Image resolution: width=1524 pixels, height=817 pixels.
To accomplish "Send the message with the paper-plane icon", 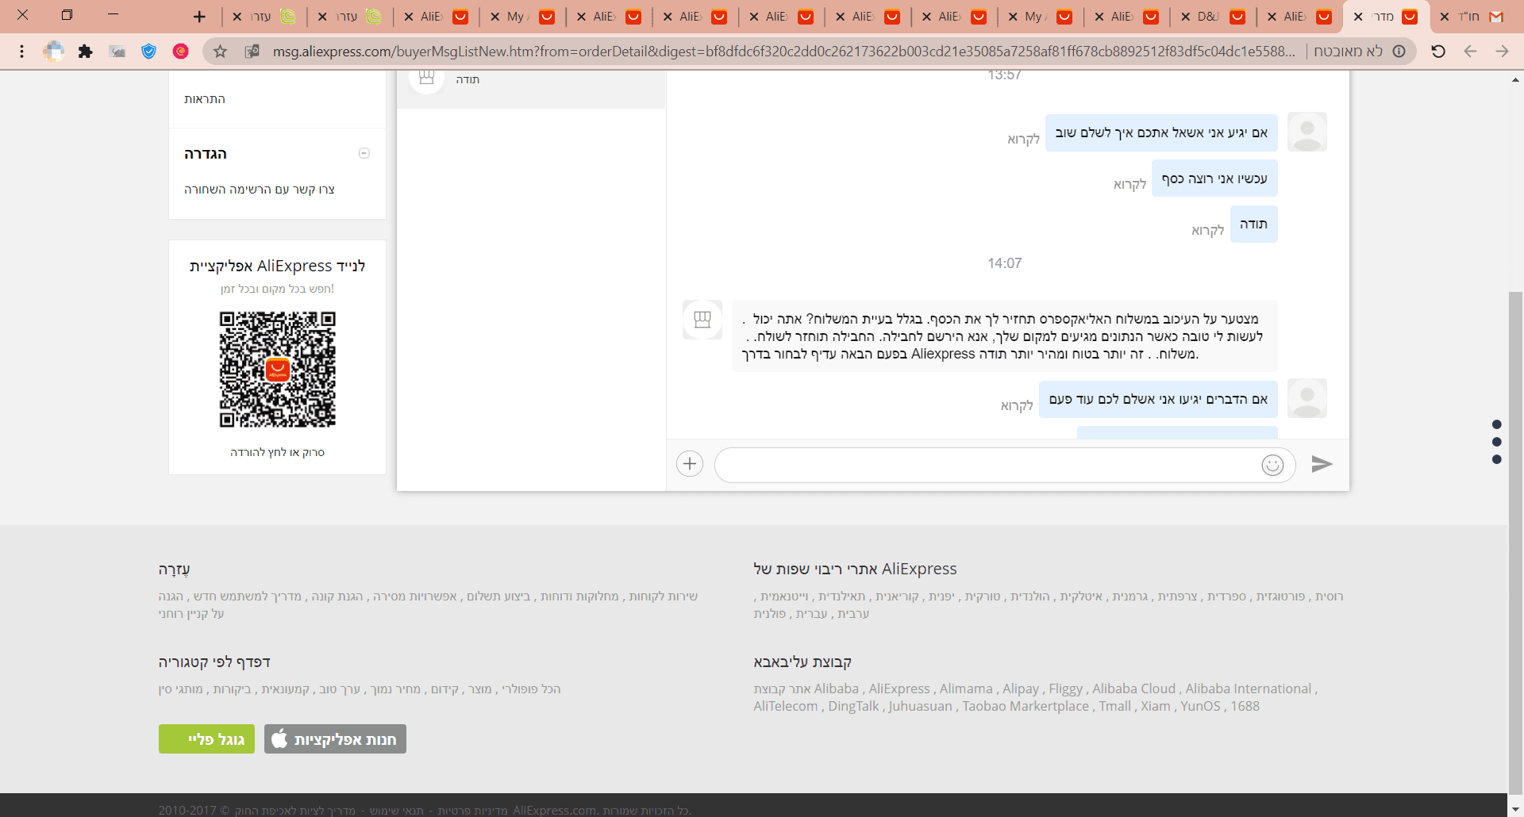I will (x=1322, y=464).
